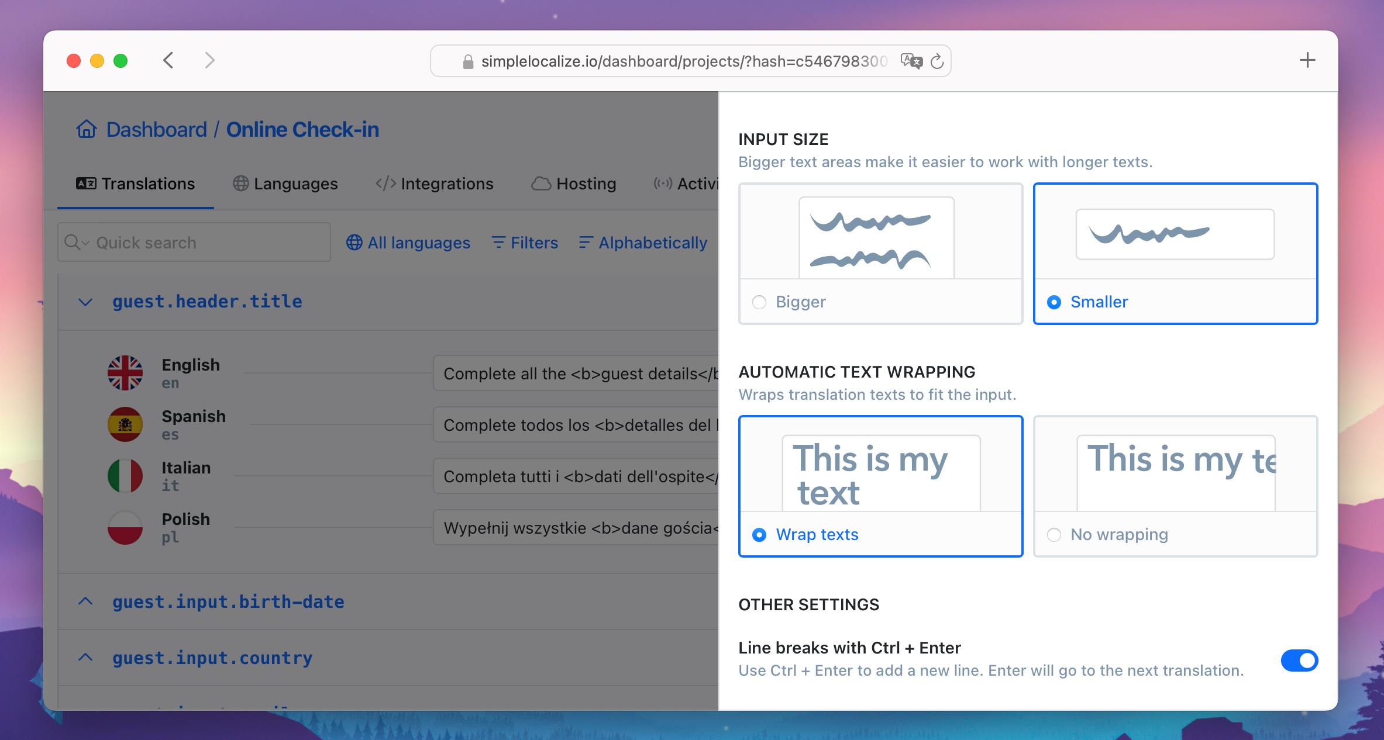The image size is (1384, 740).
Task: Expand the guest.input.birth-date key
Action: click(x=85, y=601)
